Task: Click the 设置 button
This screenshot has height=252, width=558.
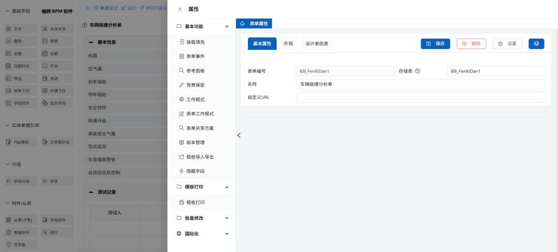Action: [x=507, y=44]
